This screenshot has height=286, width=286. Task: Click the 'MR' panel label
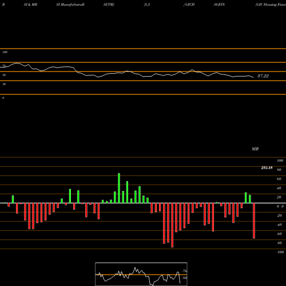[255, 149]
